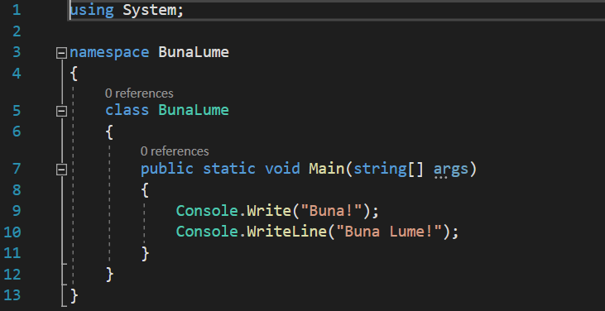Click the using keyword on line 1
Screen dimensions: 605x311
click(92, 11)
